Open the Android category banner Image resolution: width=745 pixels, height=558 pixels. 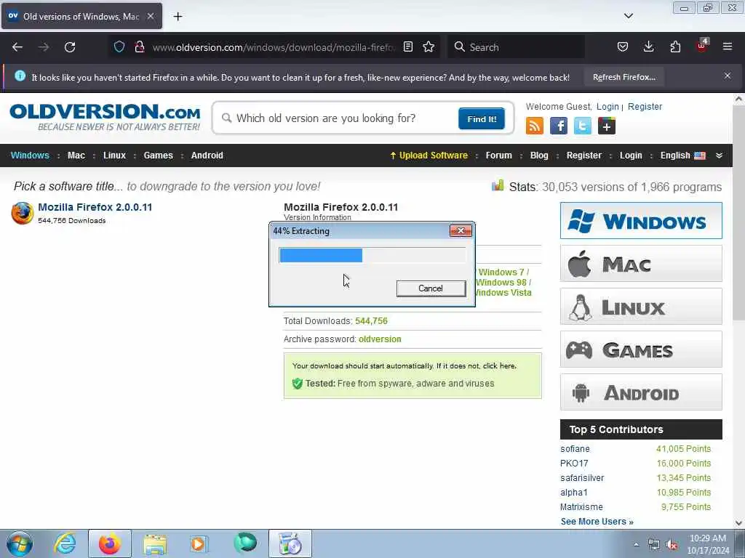pyautogui.click(x=641, y=392)
